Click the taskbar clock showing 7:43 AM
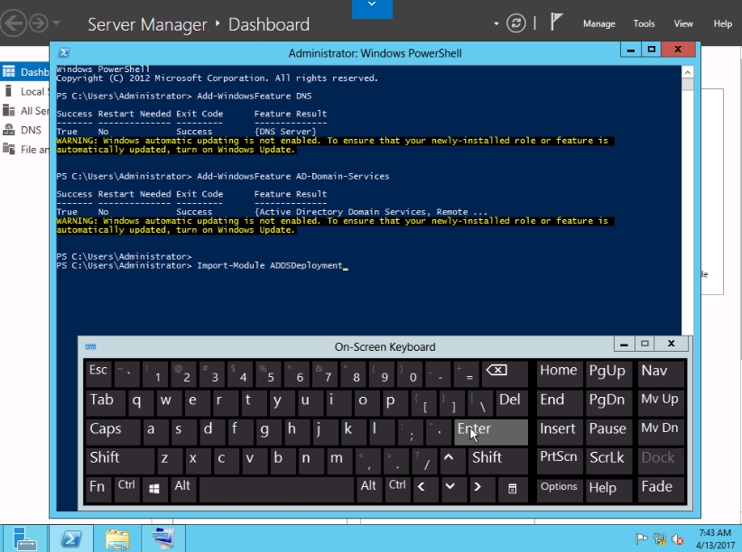The height and width of the screenshot is (552, 742). [715, 538]
